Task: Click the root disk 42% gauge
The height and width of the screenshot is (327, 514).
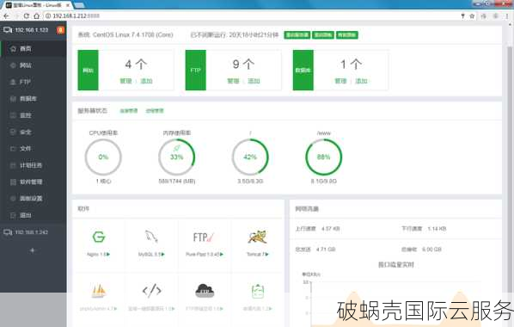Action: [x=250, y=157]
